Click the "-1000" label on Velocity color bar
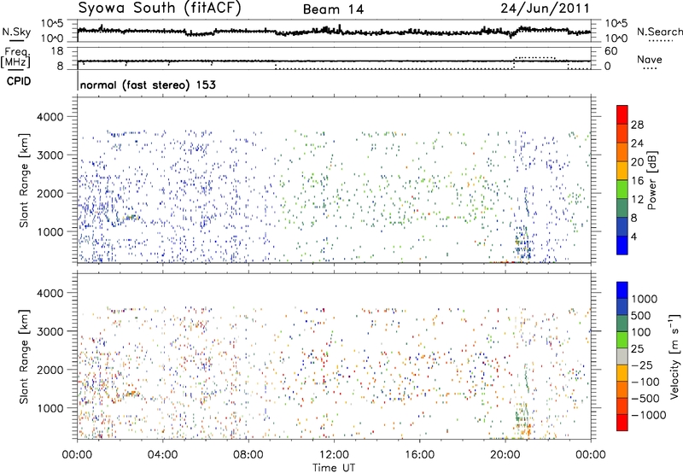 tap(649, 415)
